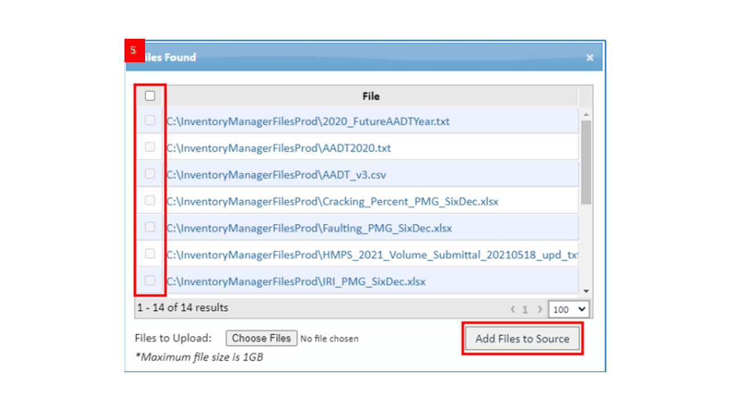The image size is (731, 411).
Task: Toggle the select-all checkbox in header
Action: click(x=150, y=96)
